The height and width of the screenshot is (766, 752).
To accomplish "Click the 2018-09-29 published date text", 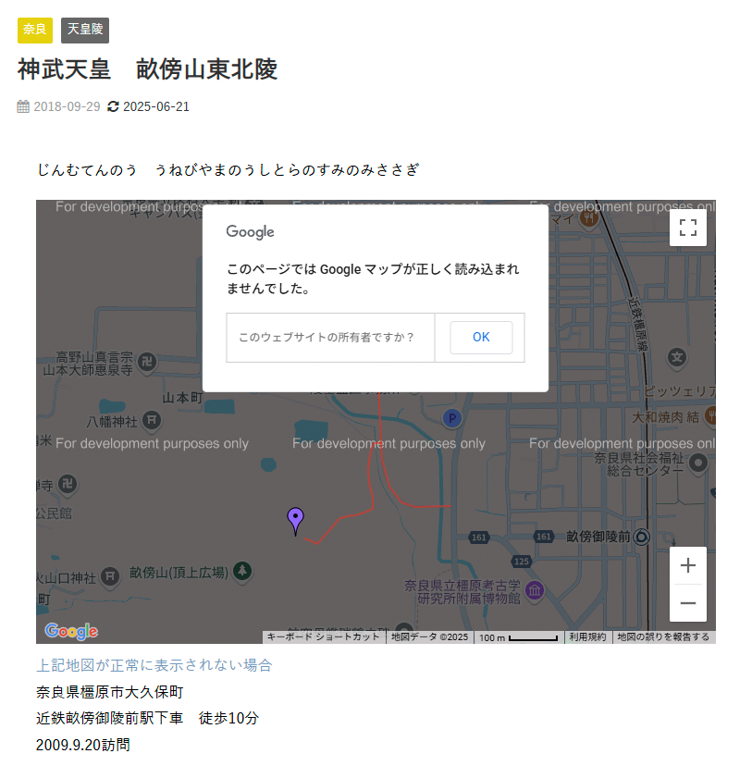I will tap(67, 106).
